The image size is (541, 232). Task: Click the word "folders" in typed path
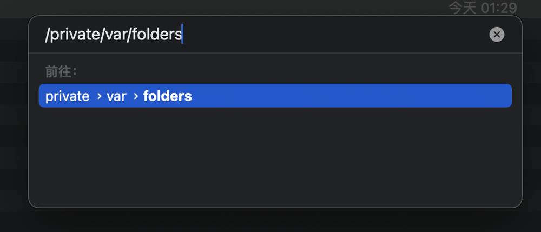pyautogui.click(x=156, y=35)
